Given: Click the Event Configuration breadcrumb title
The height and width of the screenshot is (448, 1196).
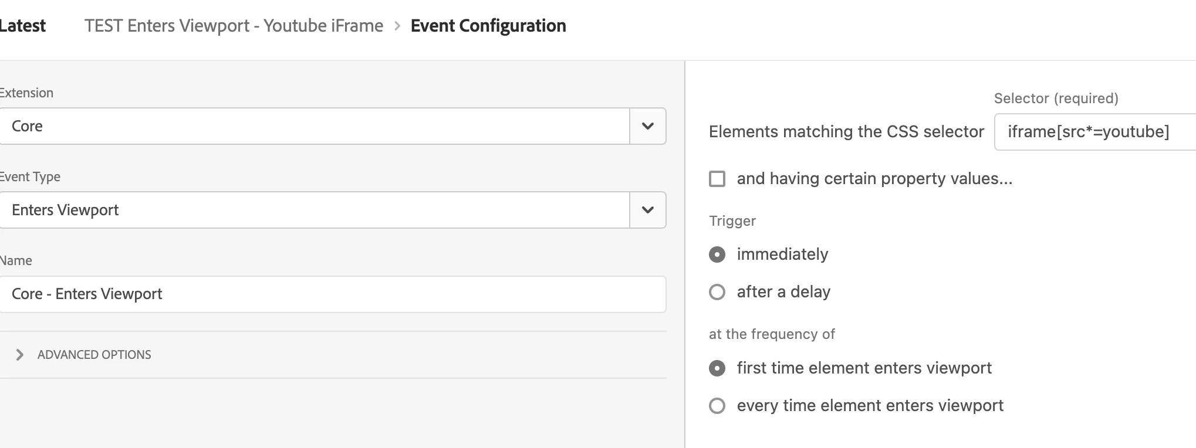Looking at the screenshot, I should pos(488,26).
